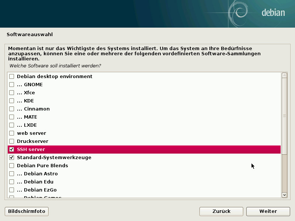Click 'Welche Software soll installiert werden?' prompt
This screenshot has height=221, width=295.
[x=55, y=66]
